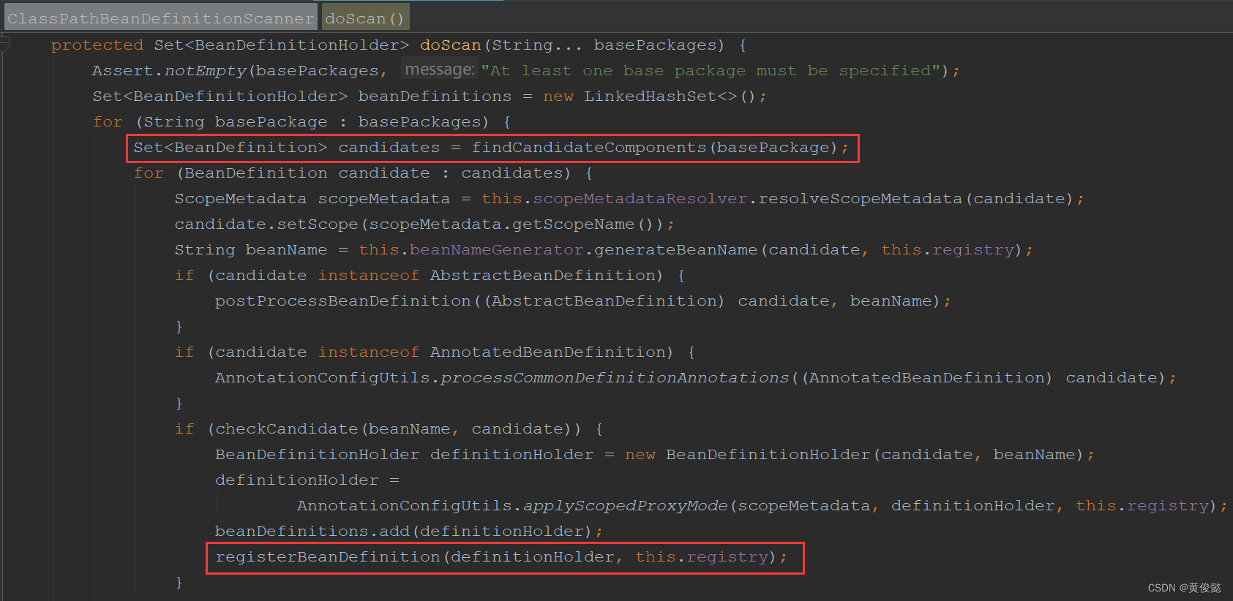
Task: Click the 'notEmpty' method call
Action: click(x=206, y=71)
